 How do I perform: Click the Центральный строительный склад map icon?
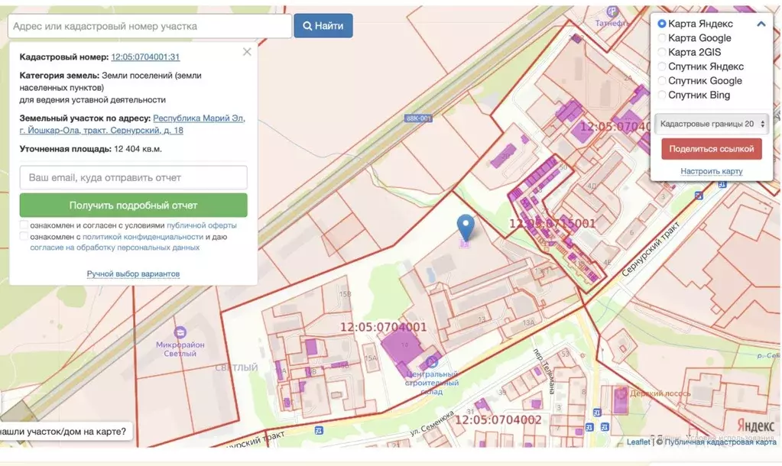[x=432, y=362]
